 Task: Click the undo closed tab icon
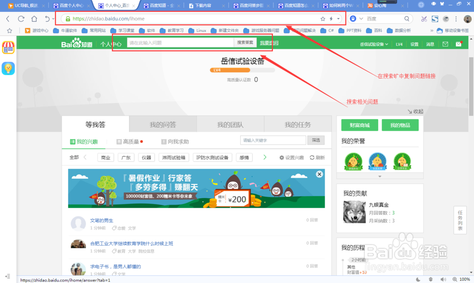47,19
